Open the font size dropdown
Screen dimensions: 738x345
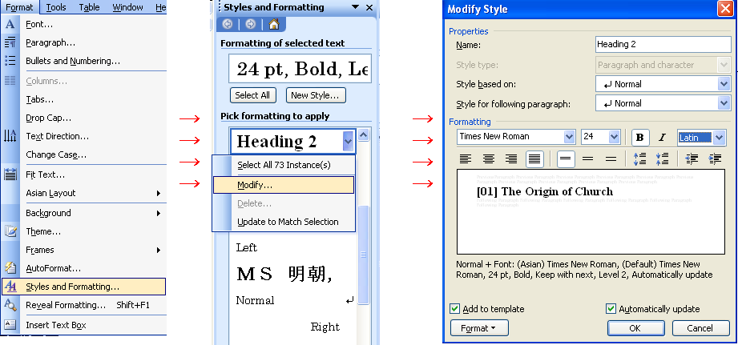point(614,137)
